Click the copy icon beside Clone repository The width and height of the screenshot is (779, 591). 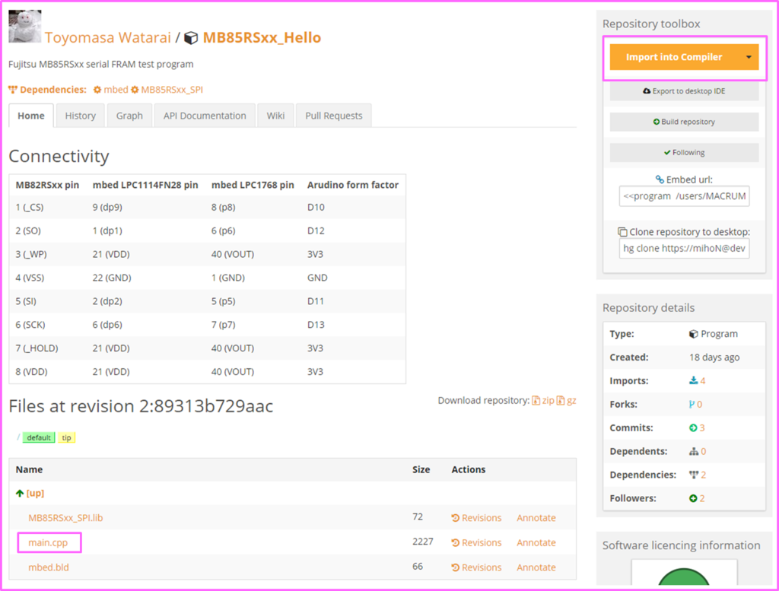[x=622, y=232]
